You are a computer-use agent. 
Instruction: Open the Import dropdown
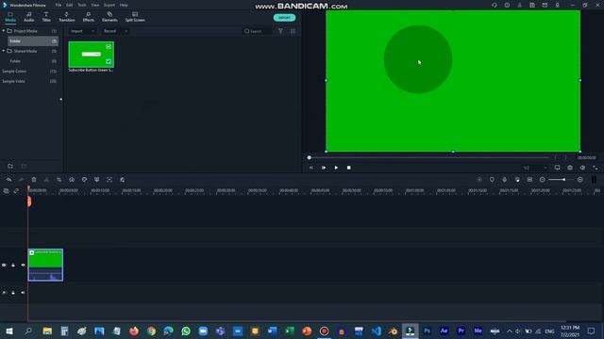(82, 31)
